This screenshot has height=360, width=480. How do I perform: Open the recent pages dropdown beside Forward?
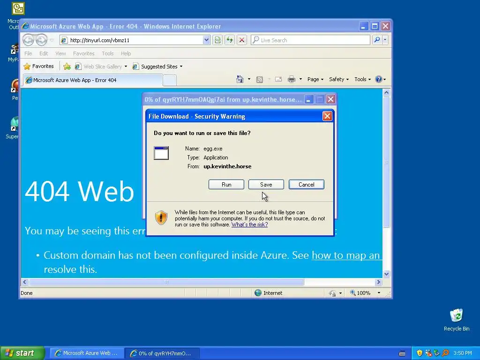(52, 40)
